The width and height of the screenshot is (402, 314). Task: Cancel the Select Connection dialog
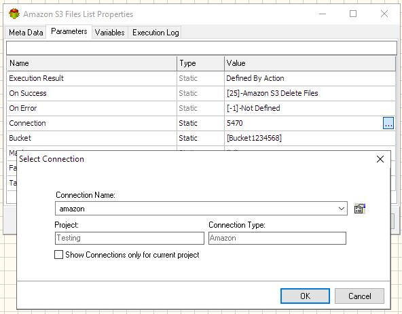point(359,296)
